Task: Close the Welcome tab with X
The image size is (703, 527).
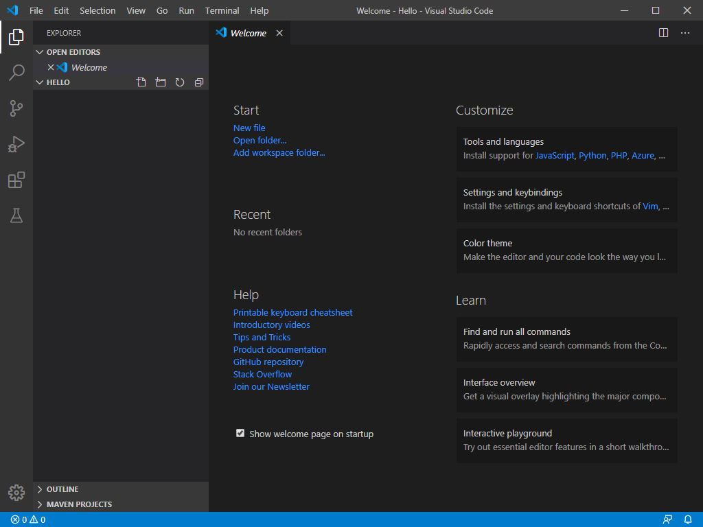Action: click(x=279, y=33)
